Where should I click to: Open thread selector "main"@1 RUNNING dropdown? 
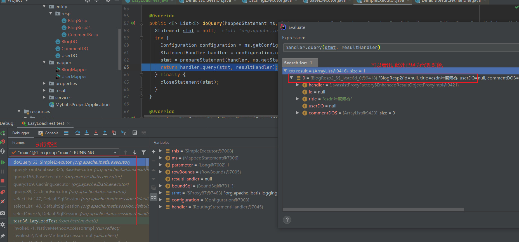point(64,152)
